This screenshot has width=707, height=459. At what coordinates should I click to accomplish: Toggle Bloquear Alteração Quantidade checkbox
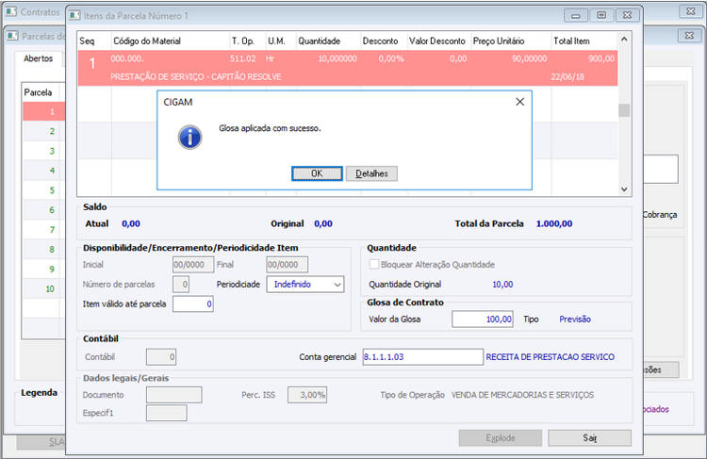pyautogui.click(x=374, y=264)
